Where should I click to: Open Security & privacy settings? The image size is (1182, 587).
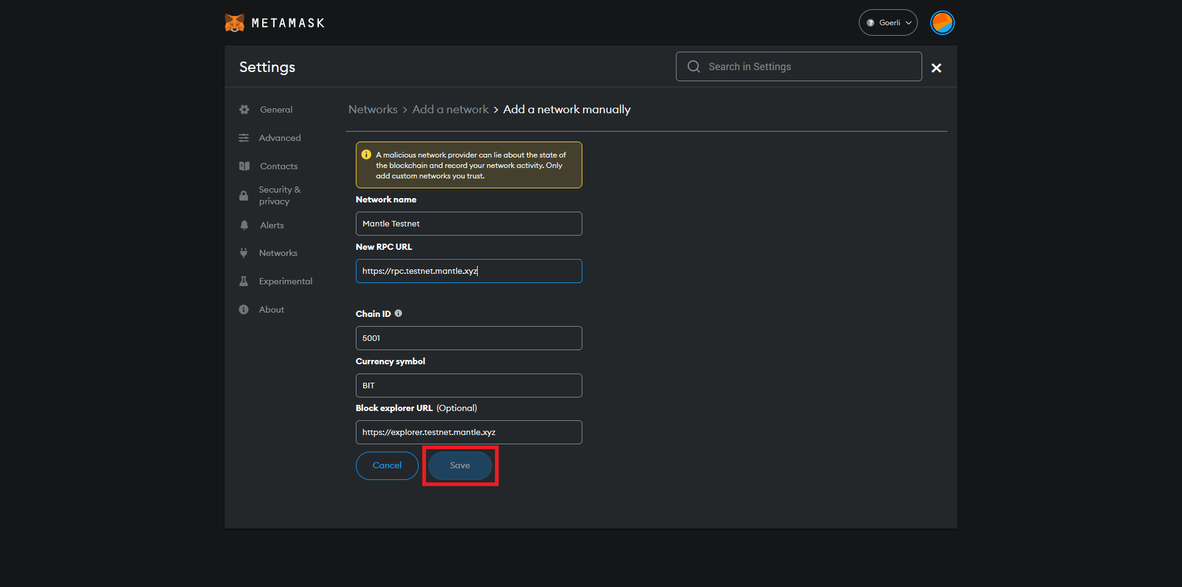279,195
